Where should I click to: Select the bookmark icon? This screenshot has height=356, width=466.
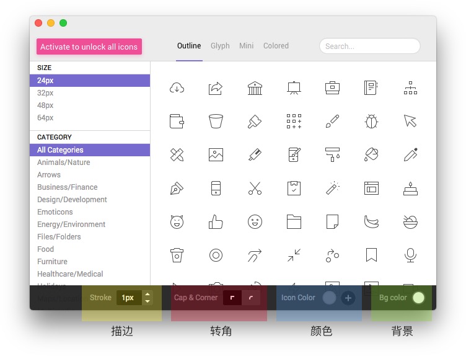click(371, 255)
